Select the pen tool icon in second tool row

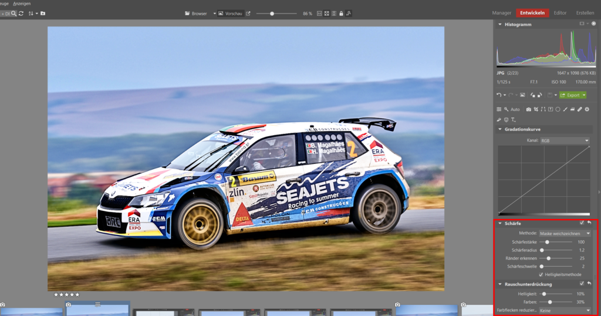pos(499,120)
